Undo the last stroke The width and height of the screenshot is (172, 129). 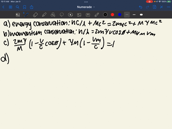point(140,7)
